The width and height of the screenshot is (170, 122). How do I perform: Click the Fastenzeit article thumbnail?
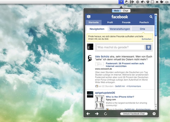[x=99, y=64]
